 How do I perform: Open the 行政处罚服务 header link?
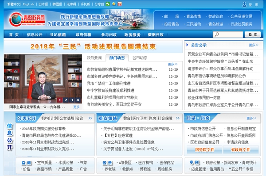click(241, 24)
